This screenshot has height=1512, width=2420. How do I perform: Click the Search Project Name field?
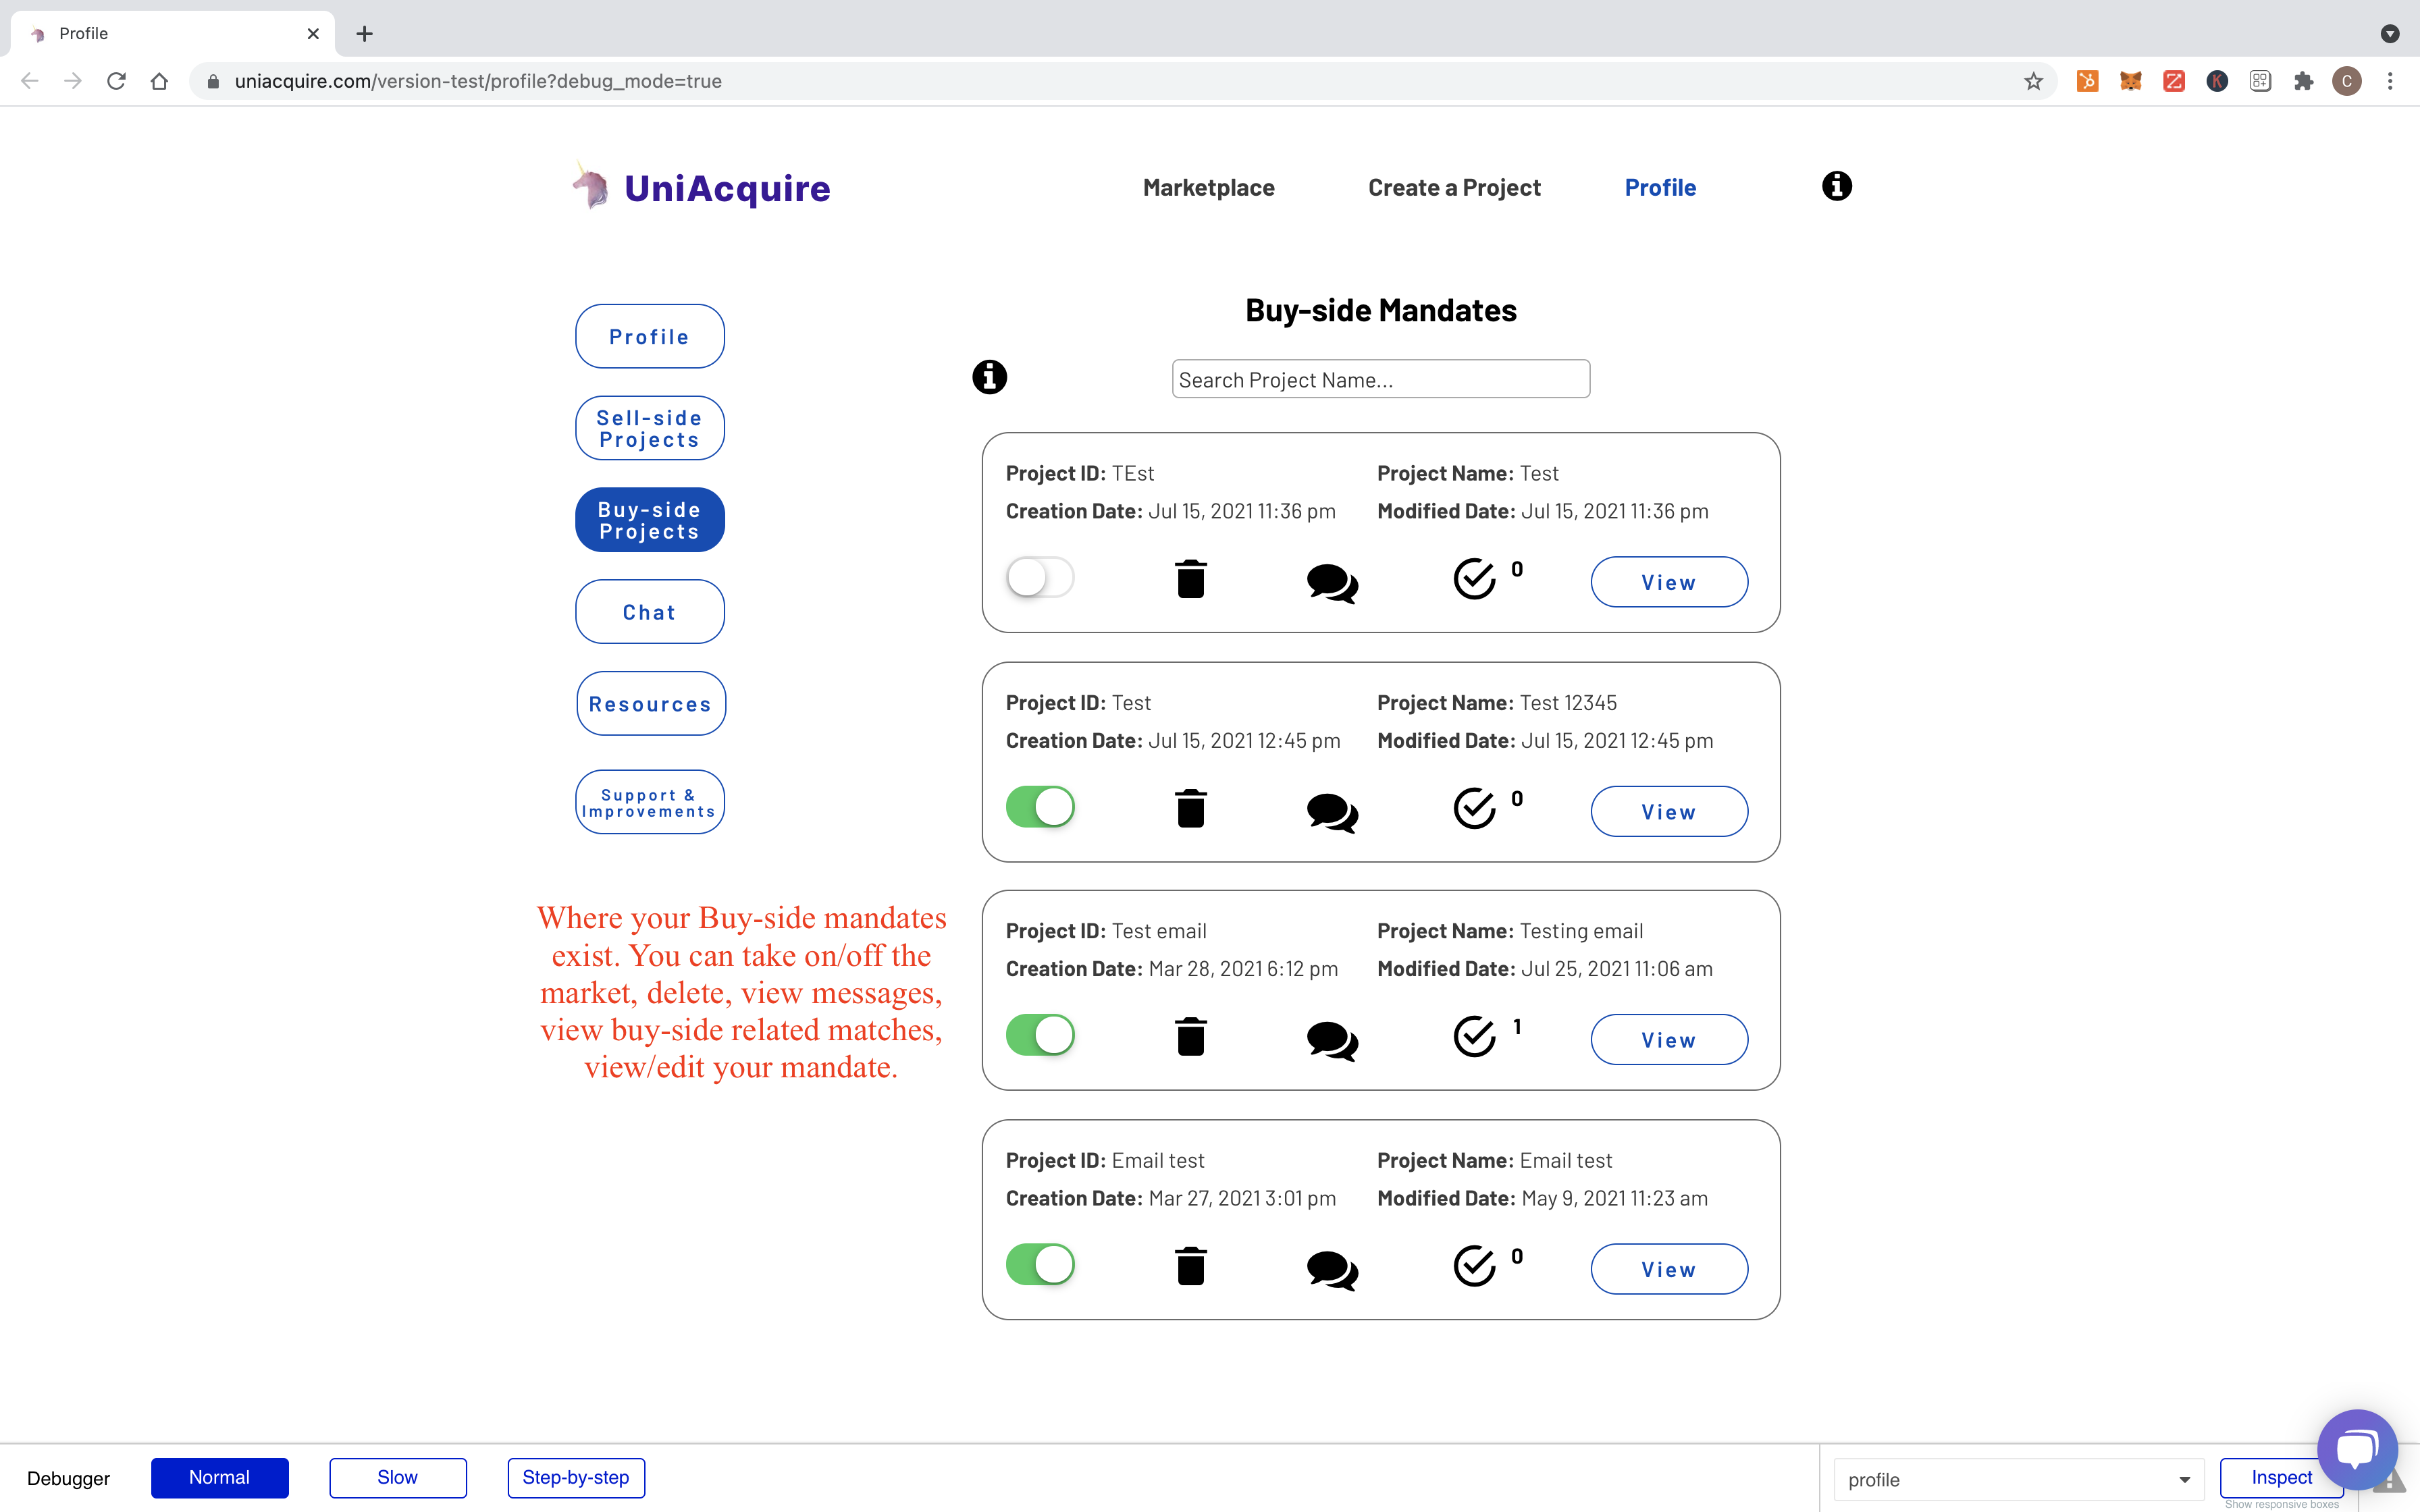pyautogui.click(x=1380, y=380)
